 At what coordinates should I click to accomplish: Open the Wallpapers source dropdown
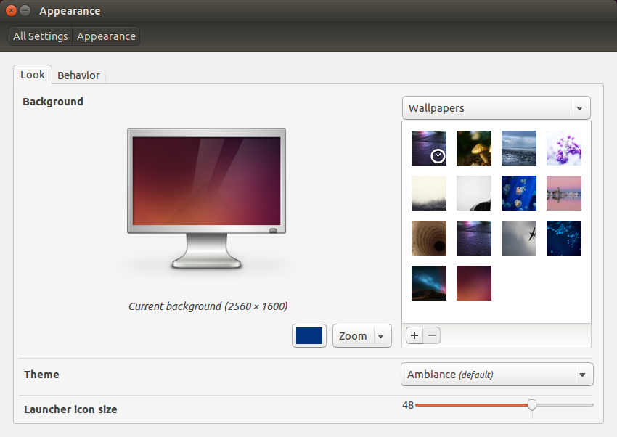coord(497,107)
